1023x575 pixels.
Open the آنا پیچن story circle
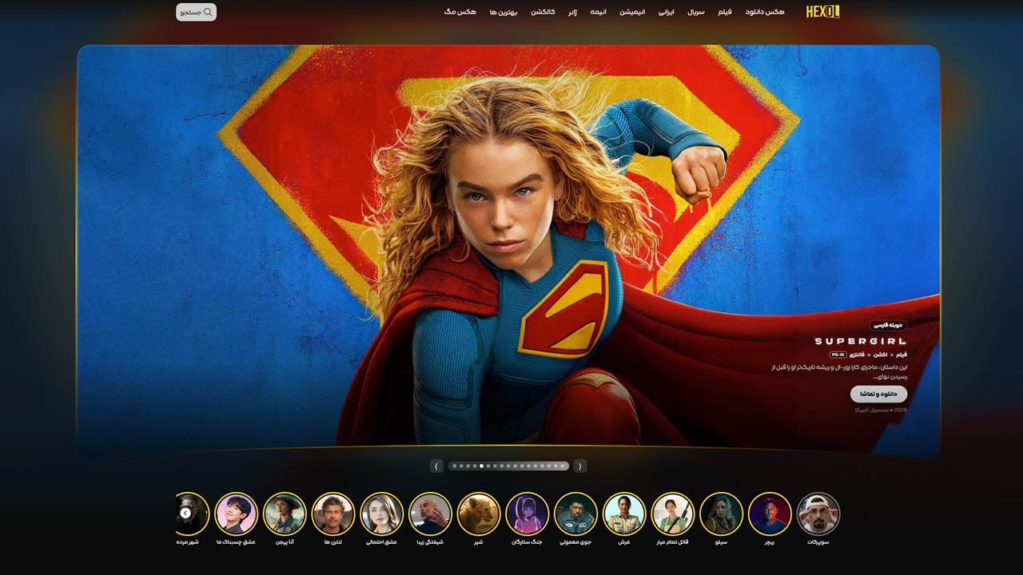click(x=285, y=514)
